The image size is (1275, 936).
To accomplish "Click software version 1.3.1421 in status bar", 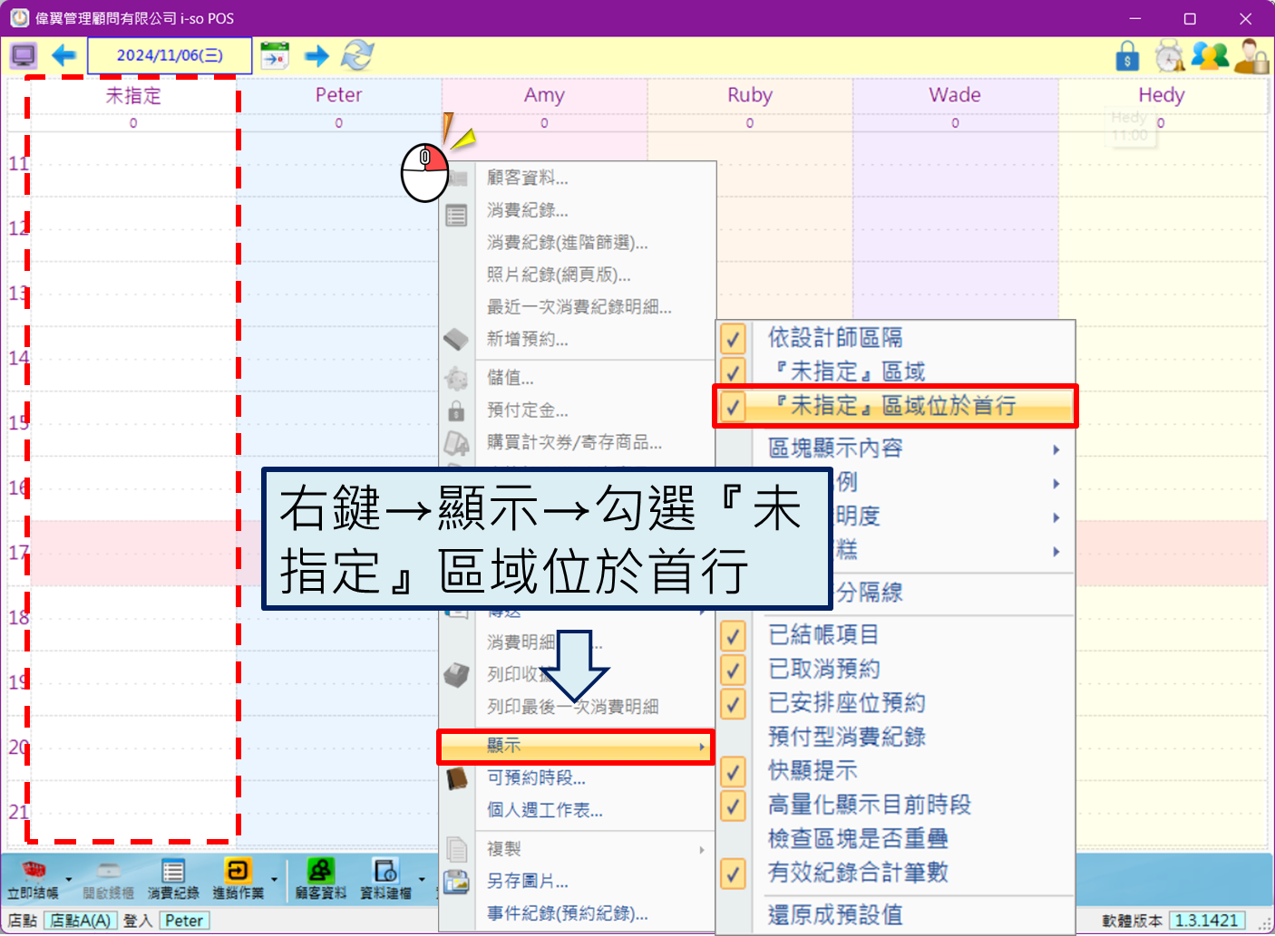I will pyautogui.click(x=1206, y=921).
